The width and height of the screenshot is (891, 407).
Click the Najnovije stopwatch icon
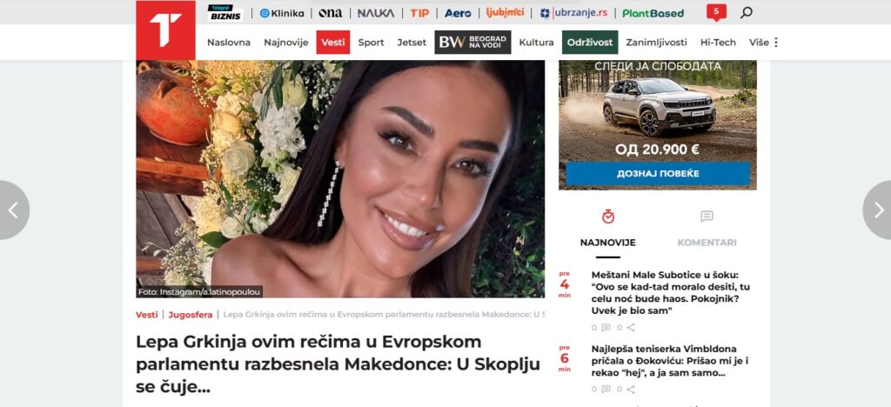(608, 217)
